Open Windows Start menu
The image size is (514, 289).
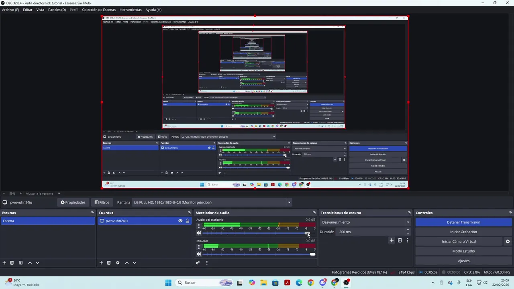[x=168, y=283]
